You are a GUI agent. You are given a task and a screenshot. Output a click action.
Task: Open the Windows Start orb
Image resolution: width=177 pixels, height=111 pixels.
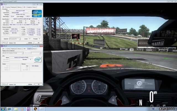(x=2, y=109)
